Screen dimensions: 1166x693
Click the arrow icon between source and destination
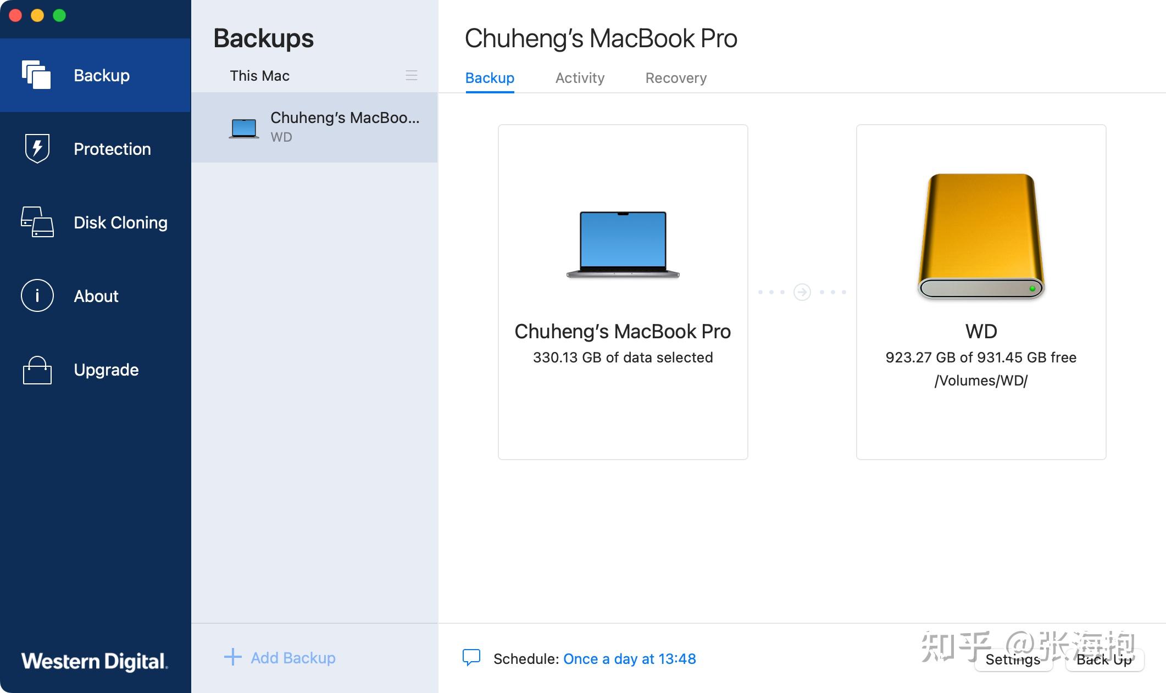[x=802, y=292]
